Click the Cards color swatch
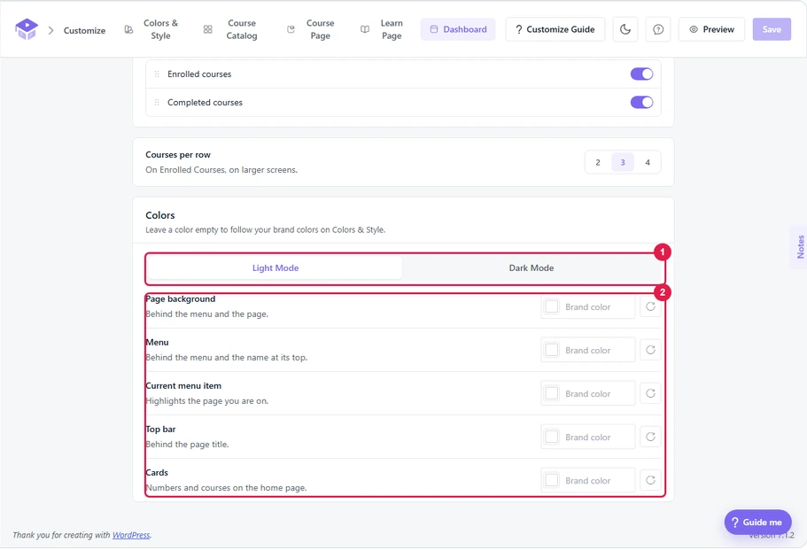Image resolution: width=807 pixels, height=550 pixels. 552,480
